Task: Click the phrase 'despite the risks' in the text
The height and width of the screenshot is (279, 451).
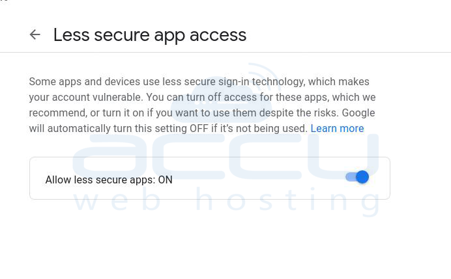Action: click(x=299, y=113)
